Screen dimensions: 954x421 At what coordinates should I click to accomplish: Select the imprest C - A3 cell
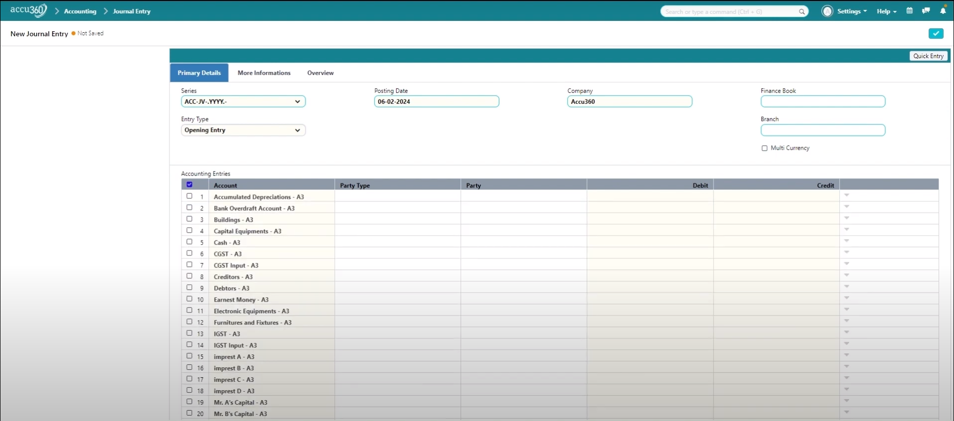[x=271, y=379]
